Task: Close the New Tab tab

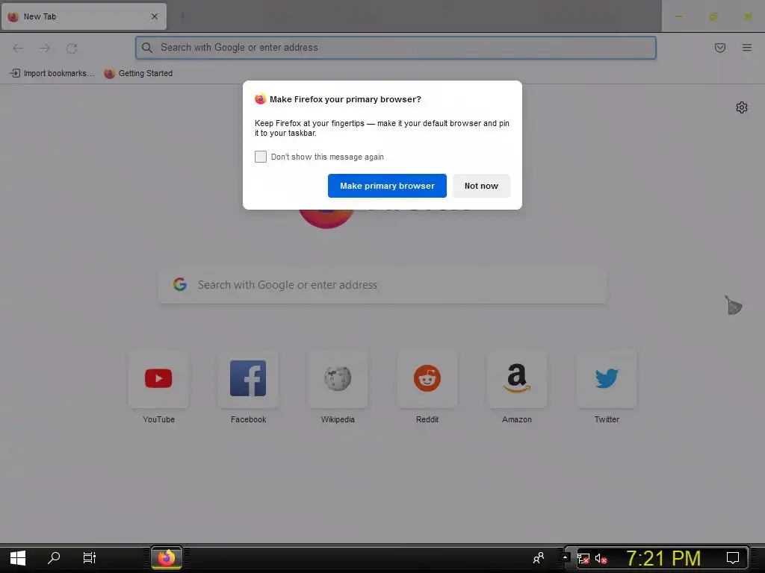Action: pos(155,16)
